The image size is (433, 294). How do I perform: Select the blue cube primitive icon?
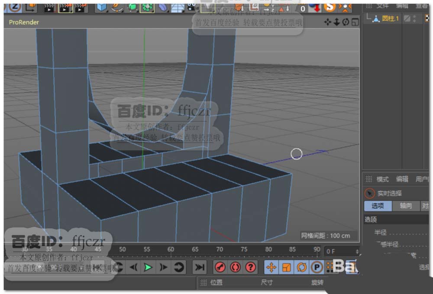[x=101, y=7]
